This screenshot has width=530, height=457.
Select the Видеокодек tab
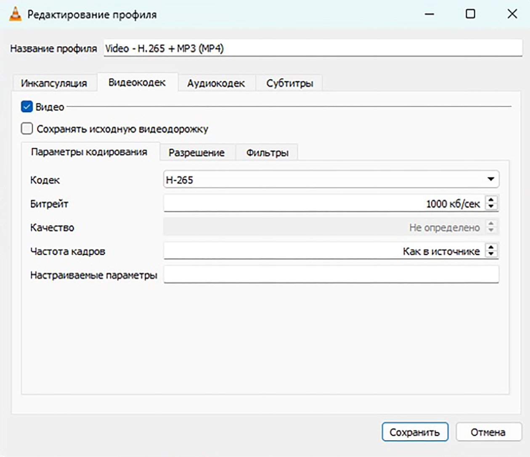point(137,82)
